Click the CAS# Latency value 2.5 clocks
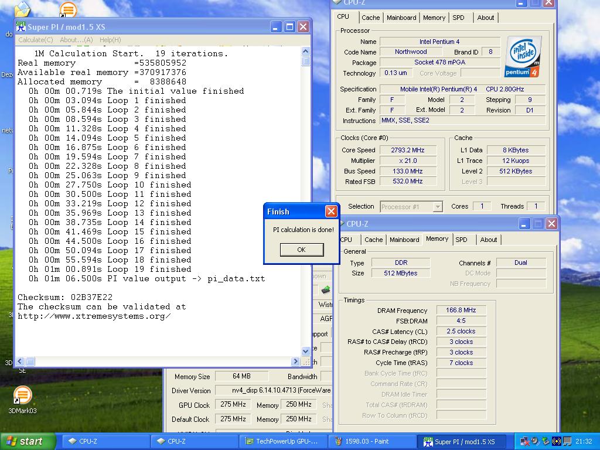The image size is (600, 450). tap(461, 332)
